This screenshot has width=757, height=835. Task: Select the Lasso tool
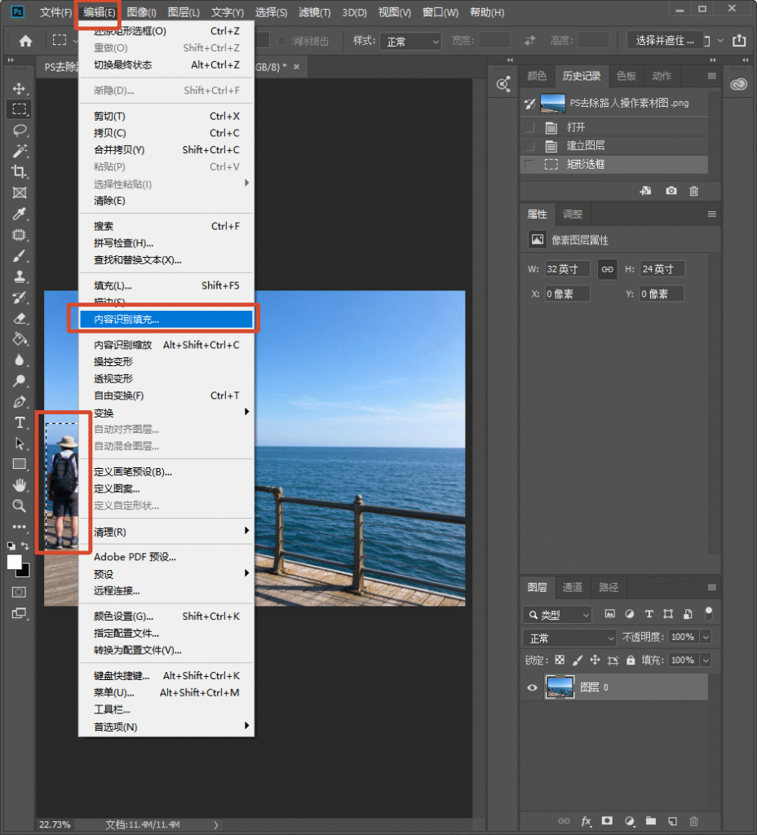pos(20,130)
